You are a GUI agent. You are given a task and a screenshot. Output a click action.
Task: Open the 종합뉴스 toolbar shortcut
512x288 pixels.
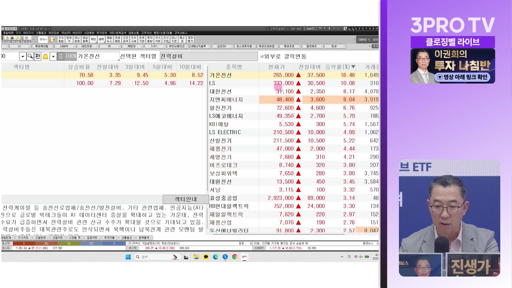109,39
